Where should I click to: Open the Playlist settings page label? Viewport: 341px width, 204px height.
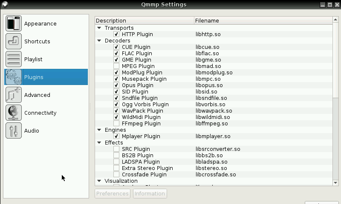click(33, 59)
